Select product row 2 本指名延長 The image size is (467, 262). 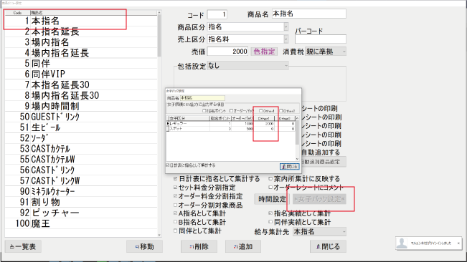pyautogui.click(x=81, y=31)
